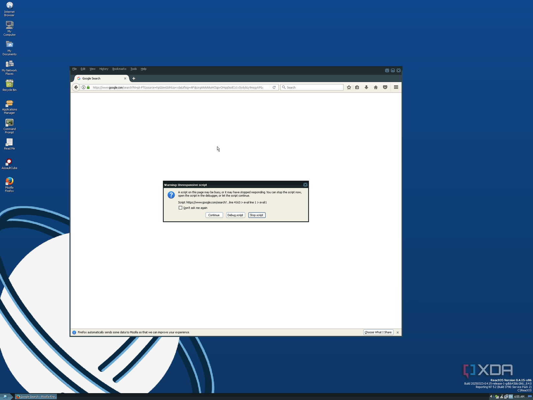Open the View menu
Image resolution: width=533 pixels, height=400 pixels.
point(92,69)
